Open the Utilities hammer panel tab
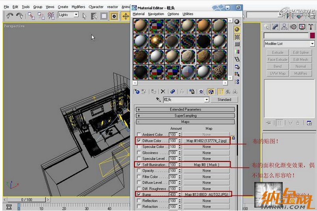The width and height of the screenshot is (317, 211). pyautogui.click(x=311, y=27)
